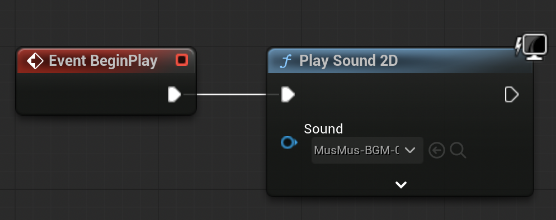Click the function f icon on Play Sound 2D
The image size is (556, 220).
pyautogui.click(x=285, y=61)
